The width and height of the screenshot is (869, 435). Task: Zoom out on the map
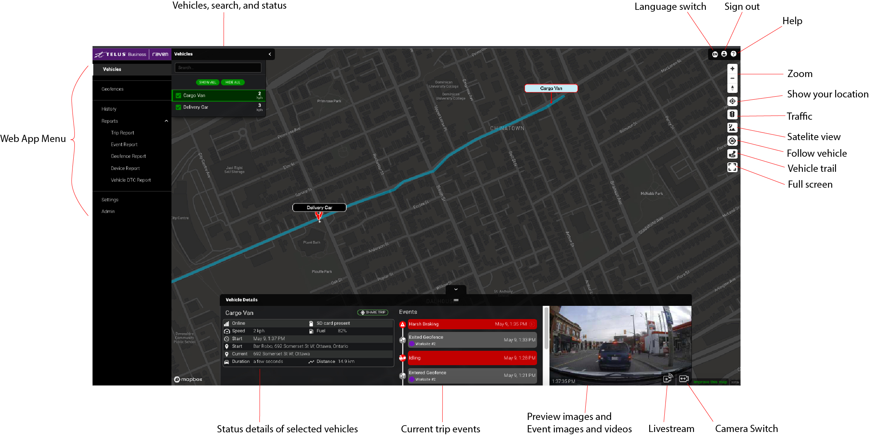[x=732, y=78]
